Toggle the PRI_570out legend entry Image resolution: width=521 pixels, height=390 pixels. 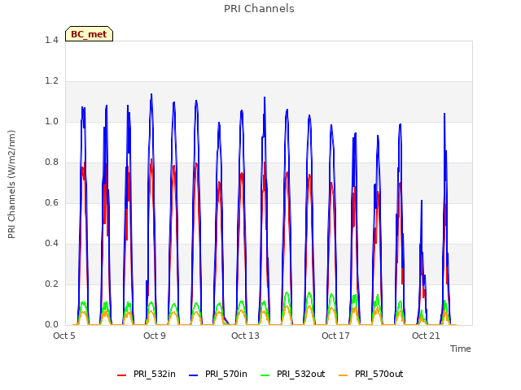tap(371, 374)
